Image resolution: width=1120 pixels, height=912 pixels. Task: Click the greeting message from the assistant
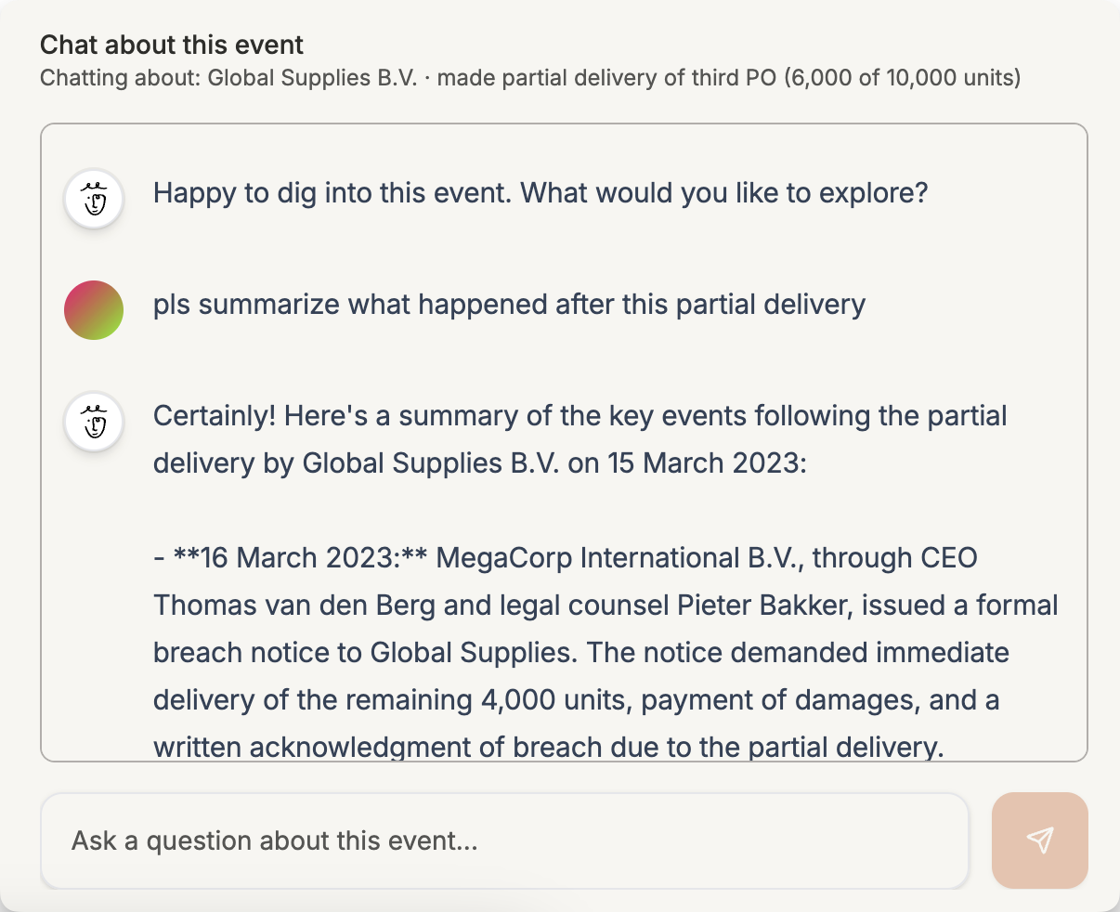pos(540,193)
